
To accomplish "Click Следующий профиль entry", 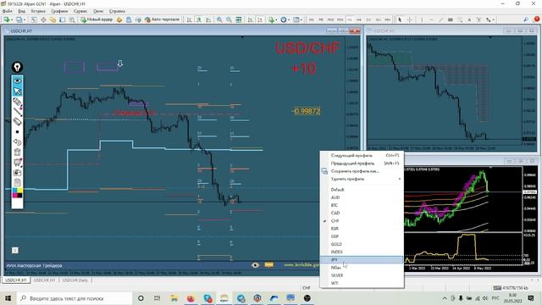I will point(362,156).
